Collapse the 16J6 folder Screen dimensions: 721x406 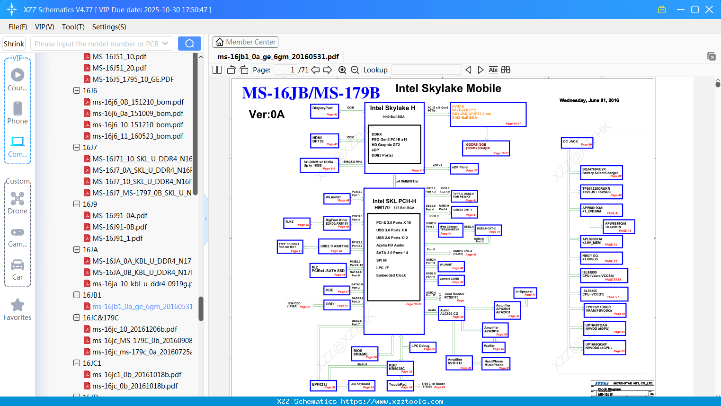[x=77, y=90]
